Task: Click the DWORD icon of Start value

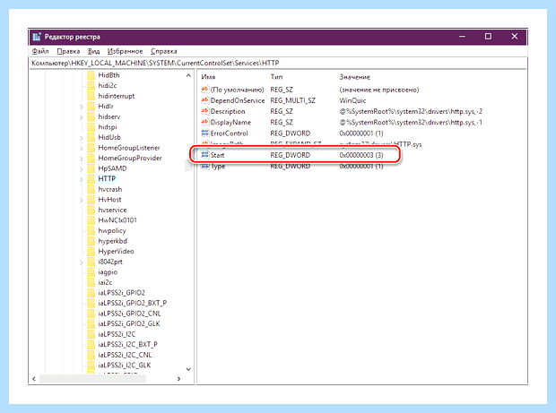Action: click(x=205, y=155)
